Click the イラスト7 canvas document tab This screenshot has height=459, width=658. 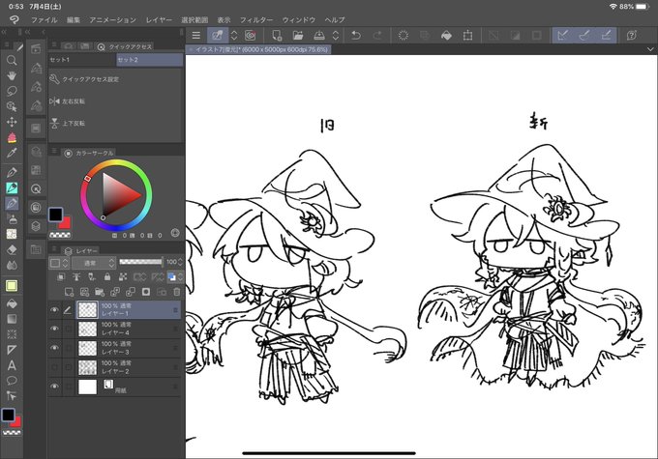[258, 49]
